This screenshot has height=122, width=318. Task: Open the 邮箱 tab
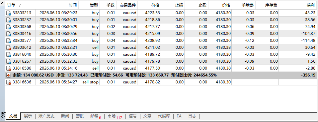point(95,116)
